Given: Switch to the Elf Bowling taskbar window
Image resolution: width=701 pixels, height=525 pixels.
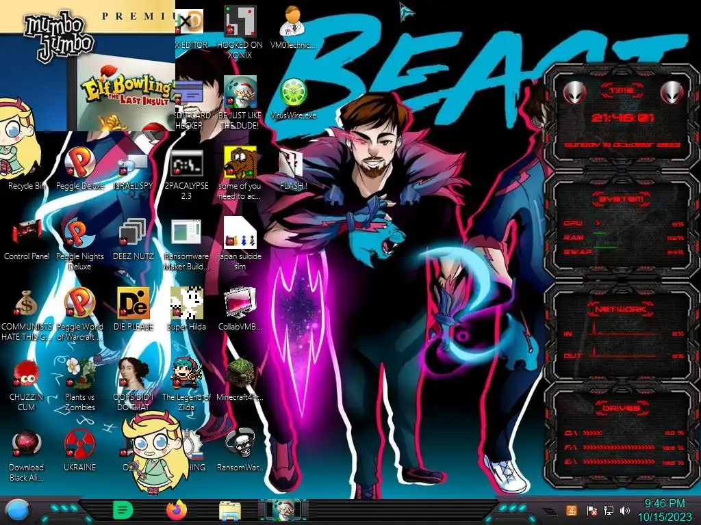Looking at the screenshot, I should click(x=284, y=510).
